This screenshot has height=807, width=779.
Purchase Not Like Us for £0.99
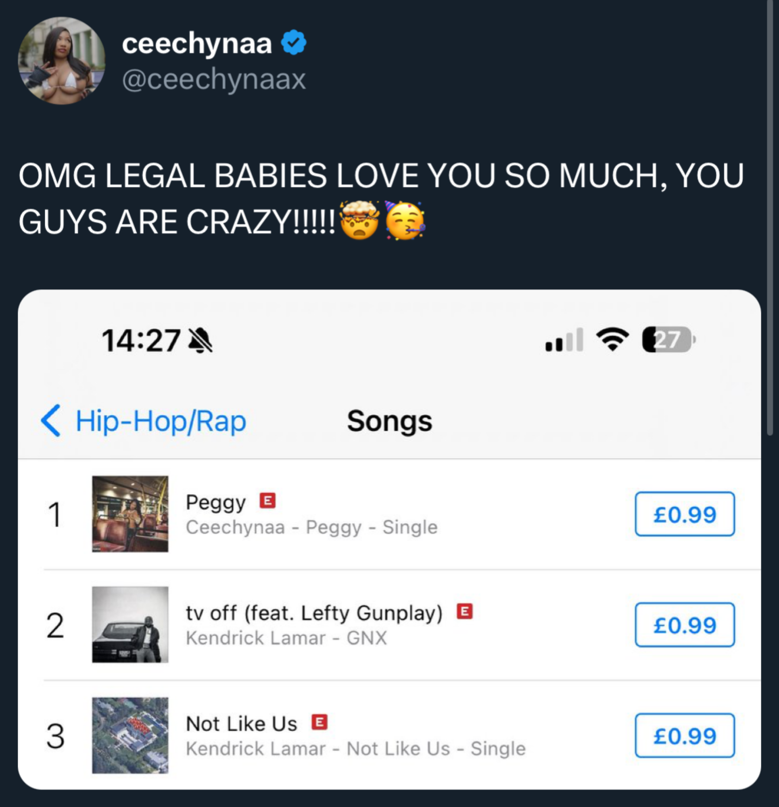point(685,736)
